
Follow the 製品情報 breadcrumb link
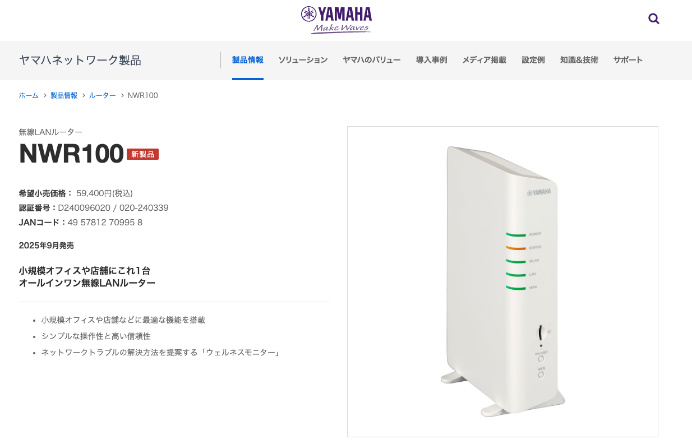(x=64, y=95)
